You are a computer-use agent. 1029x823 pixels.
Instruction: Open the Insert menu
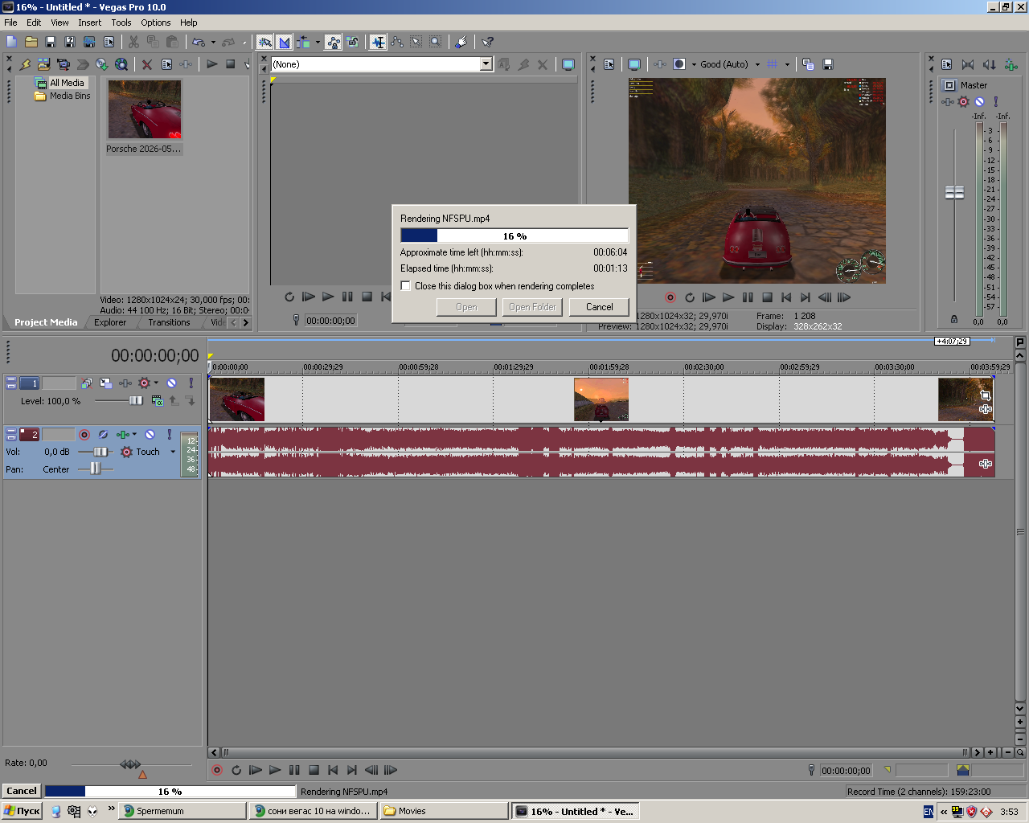coord(90,23)
